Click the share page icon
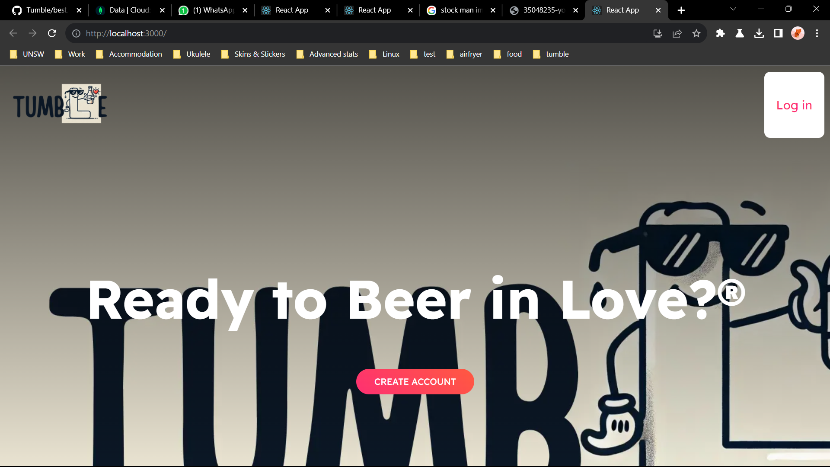 click(677, 33)
